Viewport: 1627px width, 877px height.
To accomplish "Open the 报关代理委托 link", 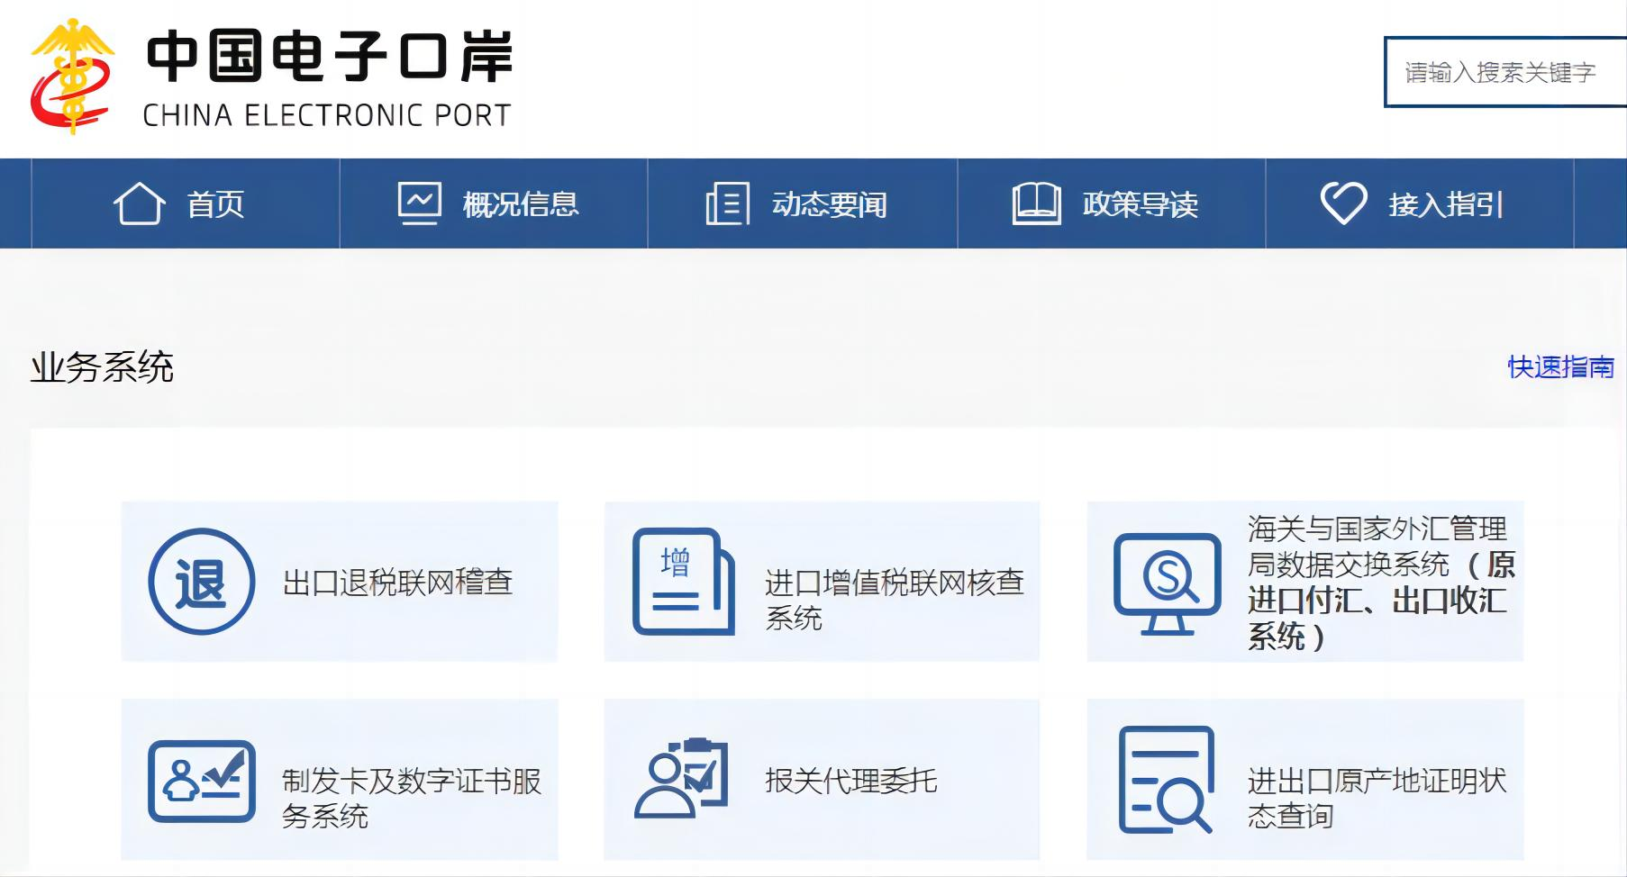I will pyautogui.click(x=822, y=780).
